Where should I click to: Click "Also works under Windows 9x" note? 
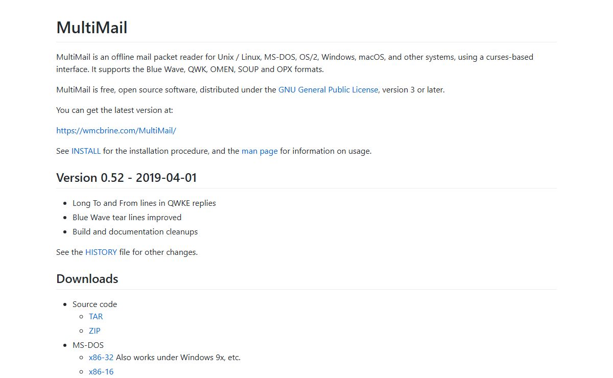pyautogui.click(x=178, y=358)
